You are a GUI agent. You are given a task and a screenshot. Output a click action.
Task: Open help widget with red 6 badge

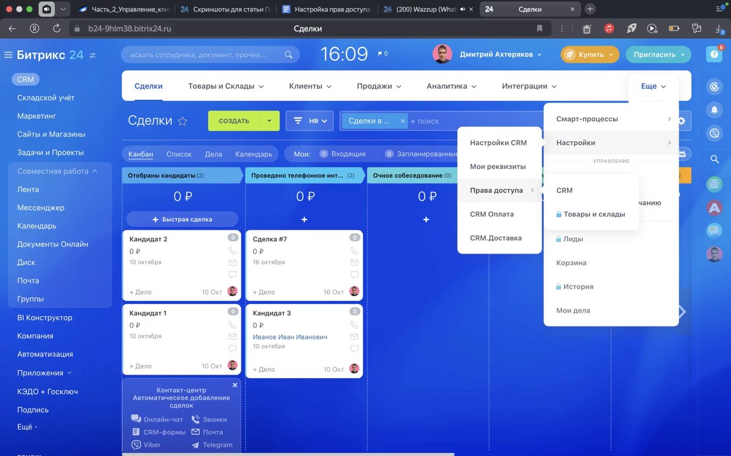pyautogui.click(x=714, y=54)
